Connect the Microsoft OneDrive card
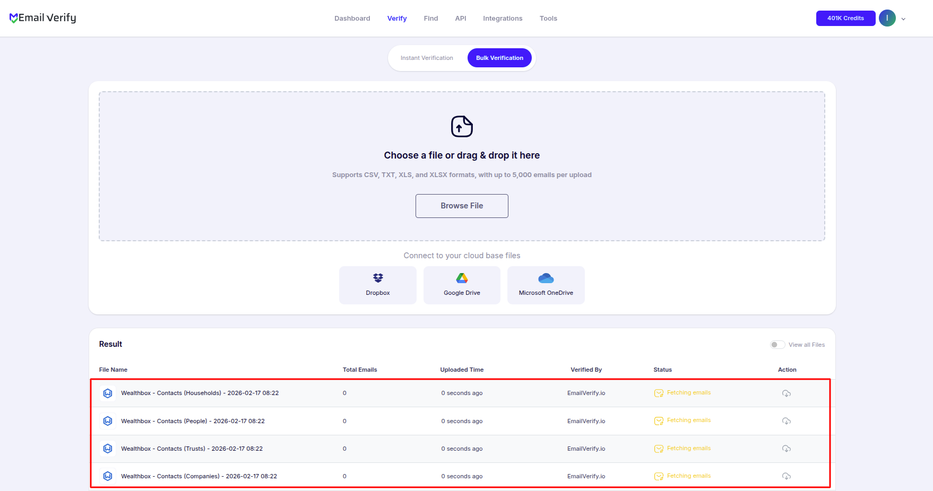Viewport: 933px width, 491px height. [x=546, y=285]
